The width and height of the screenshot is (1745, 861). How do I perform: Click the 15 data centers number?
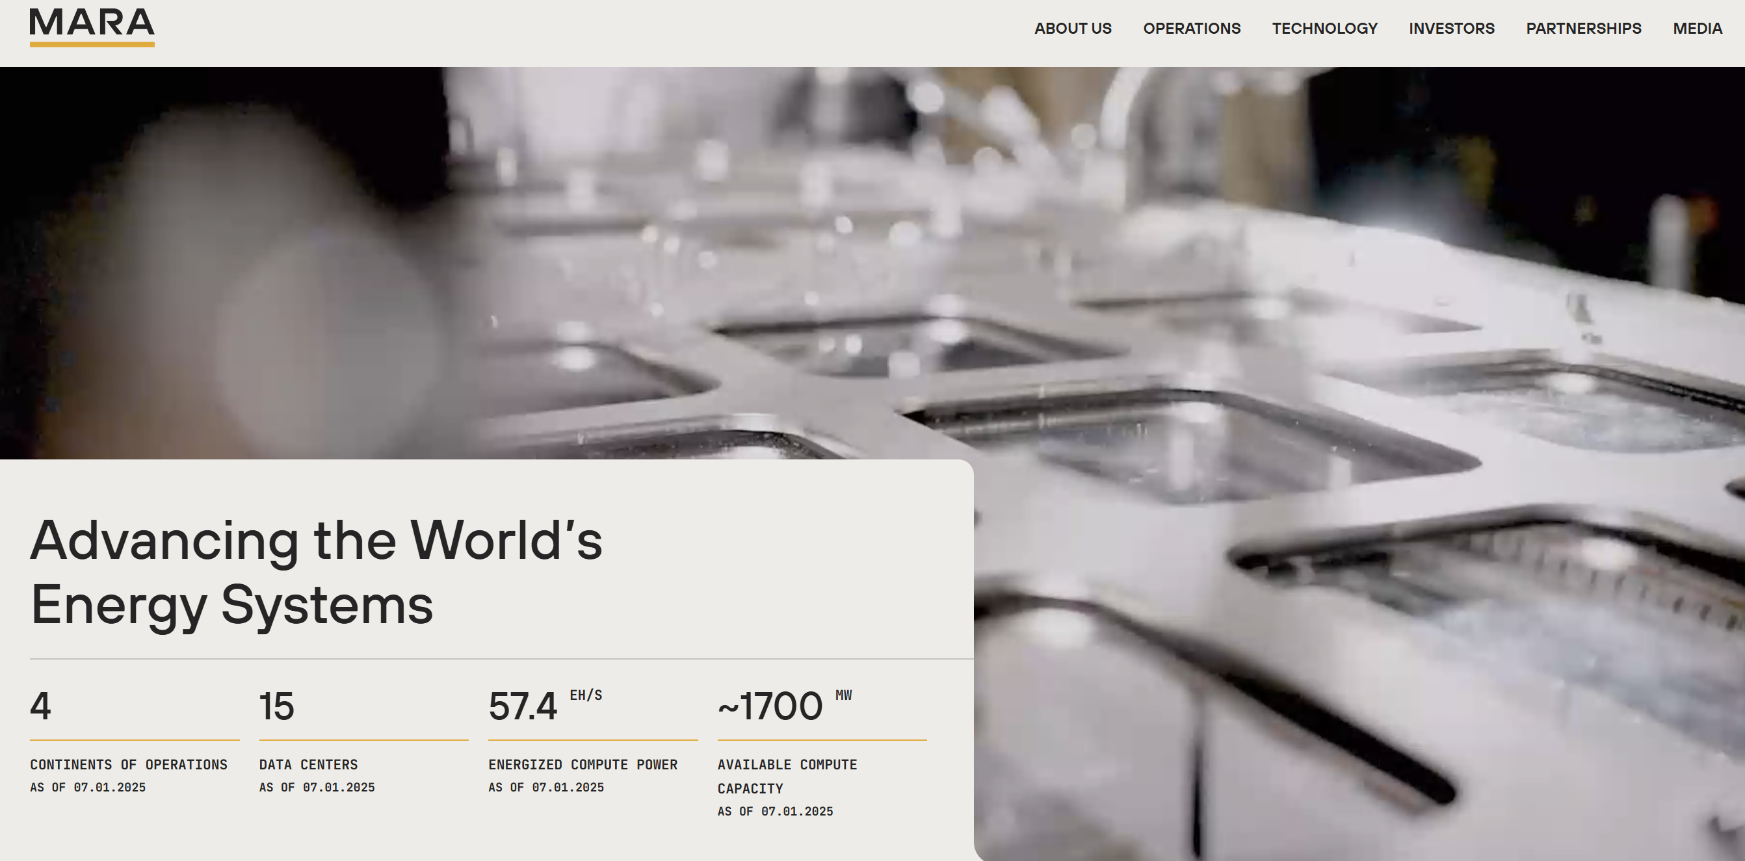[276, 706]
